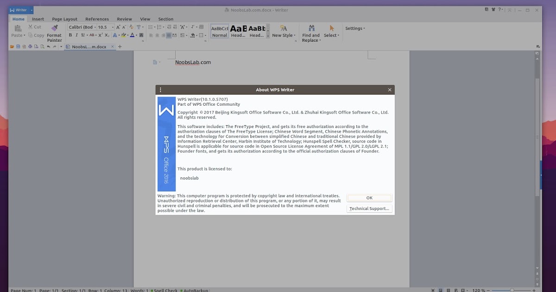Apply Subscript formatting
This screenshot has width=556, height=292.
click(x=107, y=35)
